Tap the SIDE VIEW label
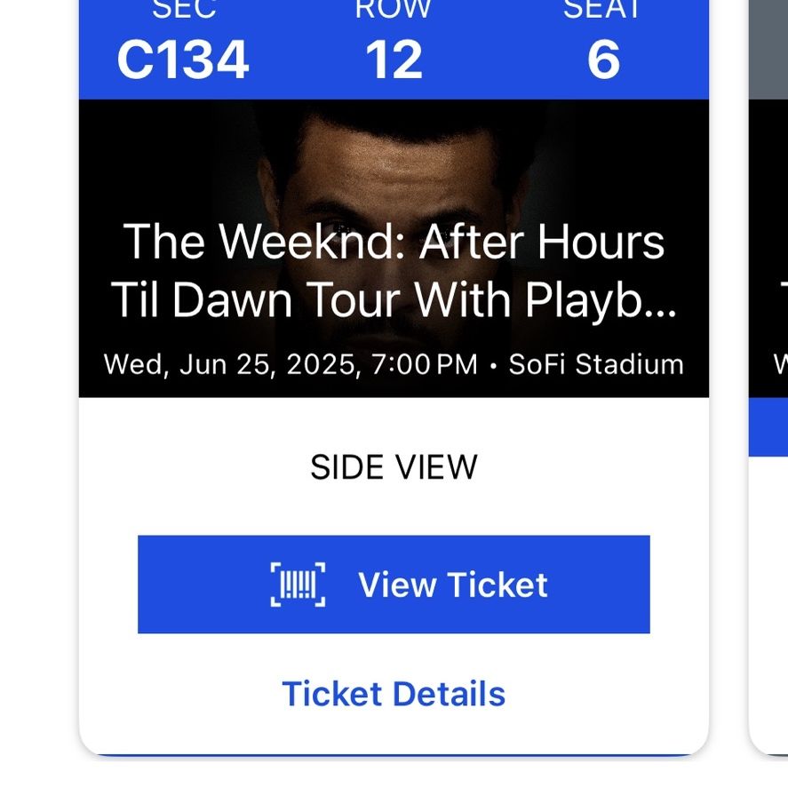The height and width of the screenshot is (788, 788). click(x=394, y=467)
